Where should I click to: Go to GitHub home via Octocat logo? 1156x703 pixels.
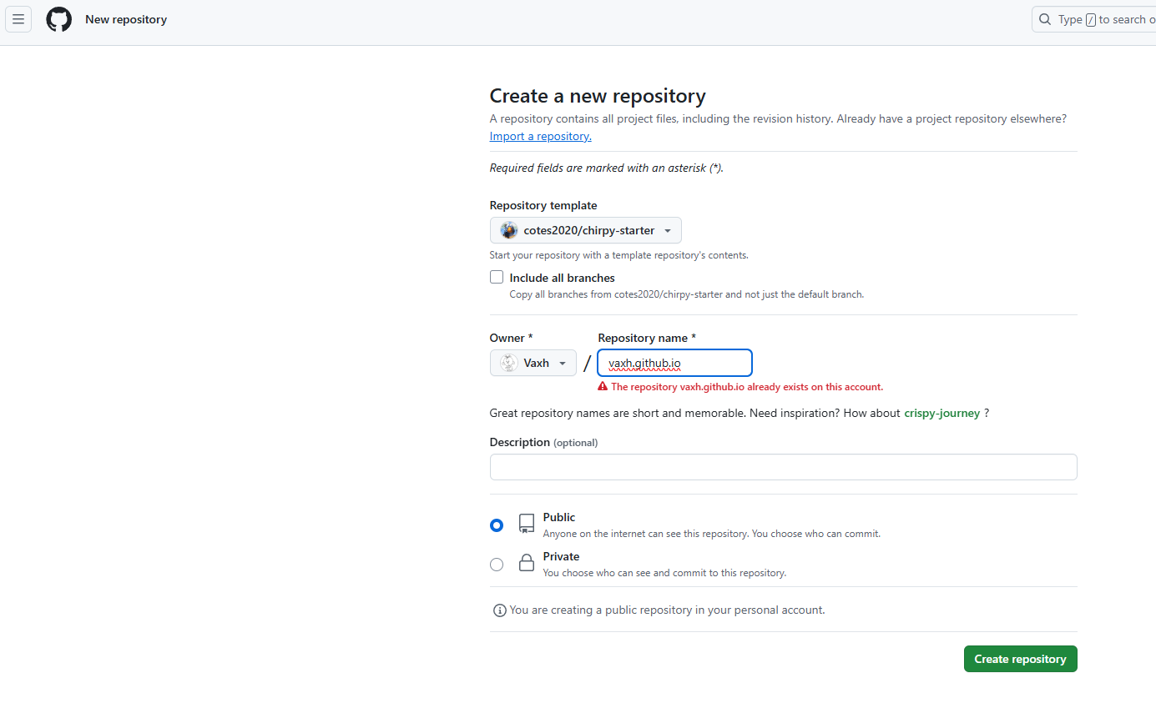[x=58, y=19]
